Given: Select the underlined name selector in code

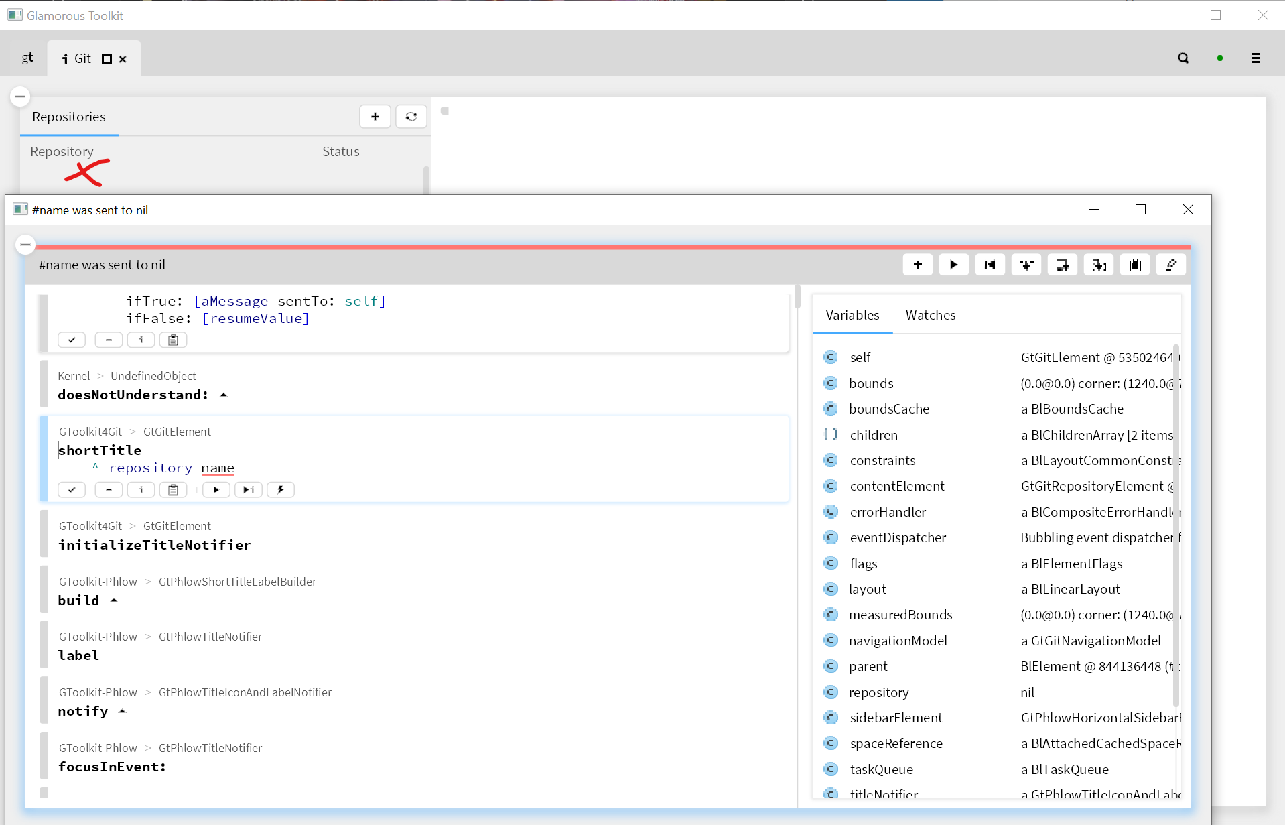Looking at the screenshot, I should [x=217, y=468].
